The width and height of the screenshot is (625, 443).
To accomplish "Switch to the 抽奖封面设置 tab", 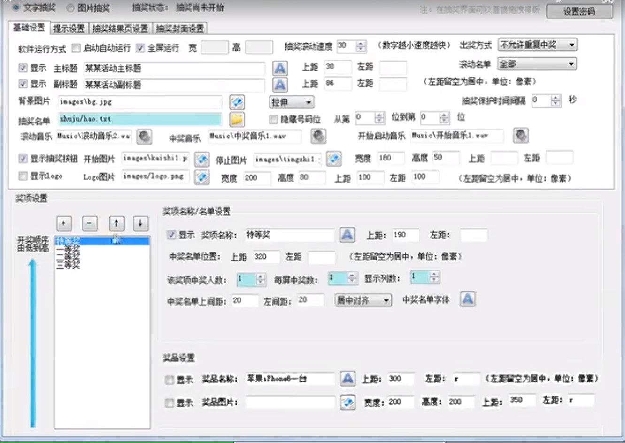I will 180,28.
